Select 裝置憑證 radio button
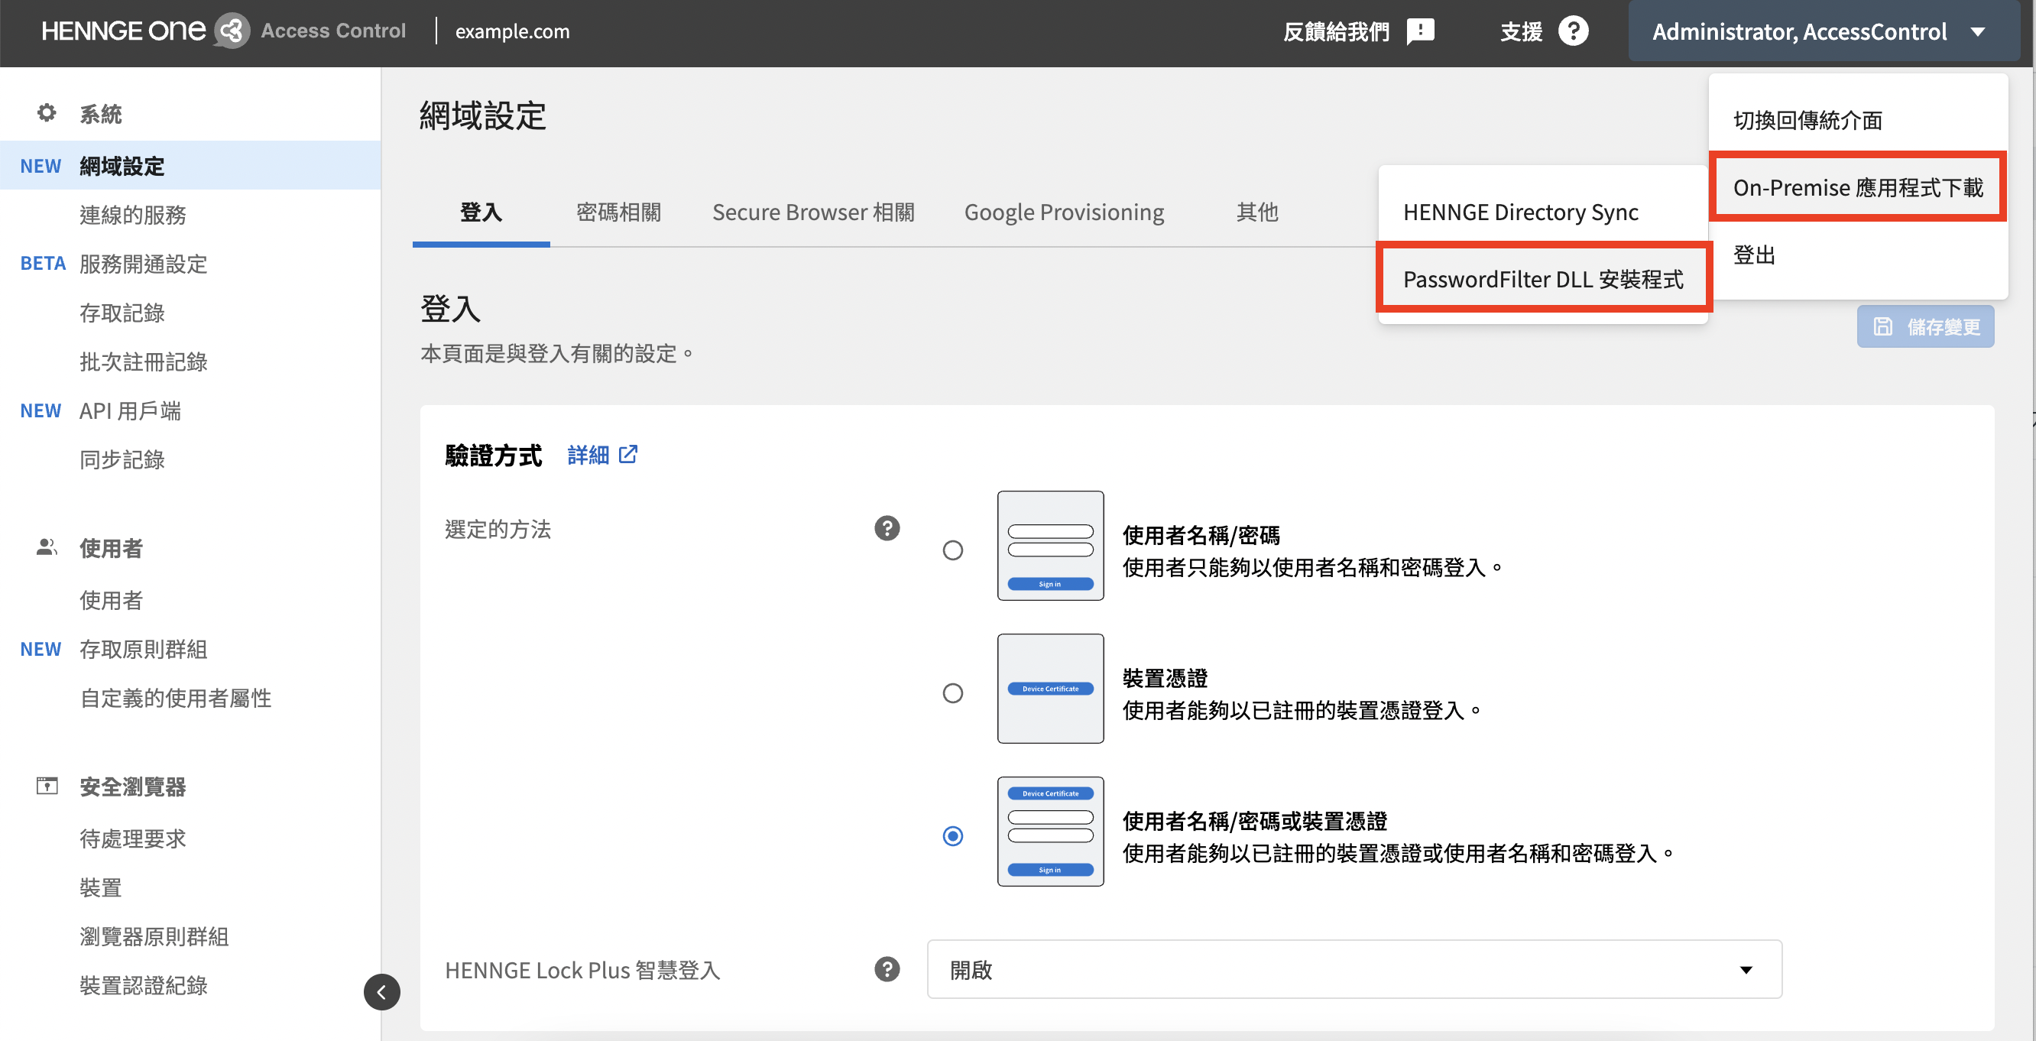2036x1041 pixels. (952, 693)
